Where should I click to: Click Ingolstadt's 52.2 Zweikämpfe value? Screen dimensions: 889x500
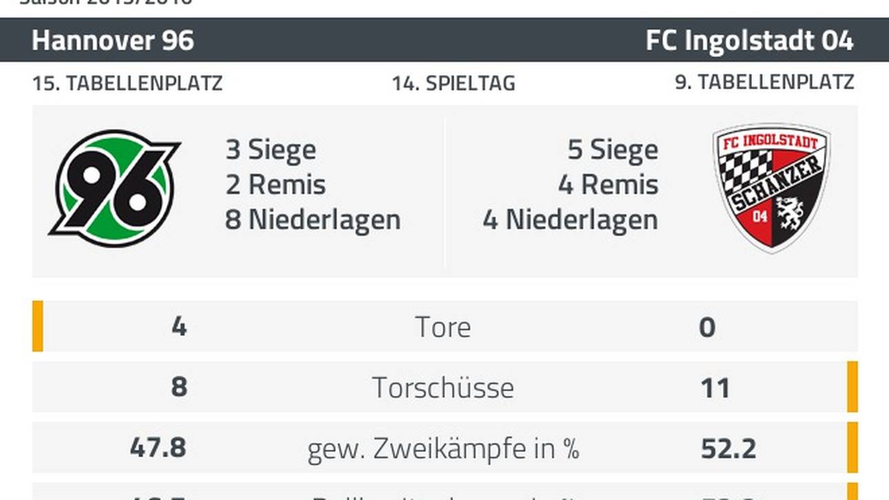728,449
